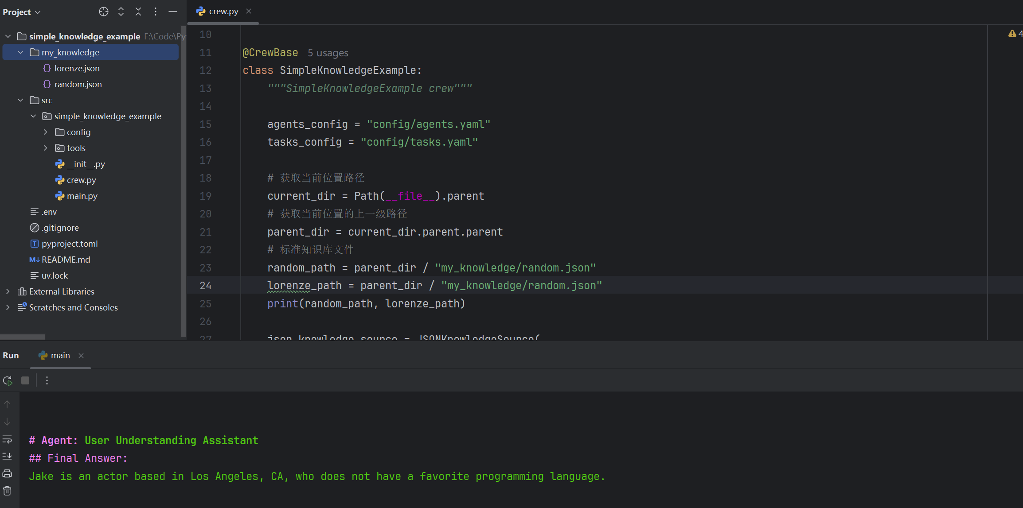Click the Collapse All icon in Project panel
Viewport: 1023px width, 508px height.
(x=138, y=12)
